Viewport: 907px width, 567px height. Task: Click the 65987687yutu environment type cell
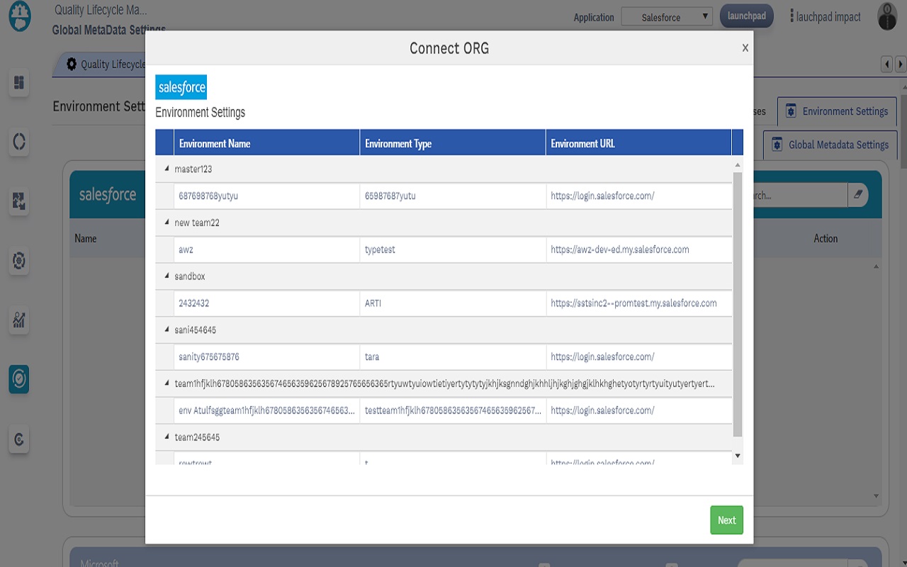[453, 196]
